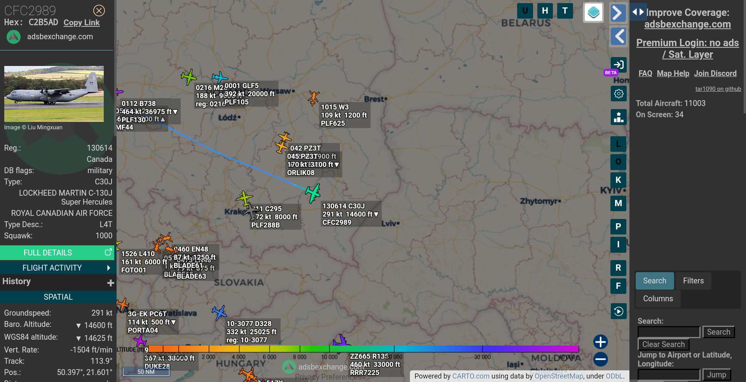Click the Jump to Airport input field
Viewport: 746px width, 382px height.
669,375
